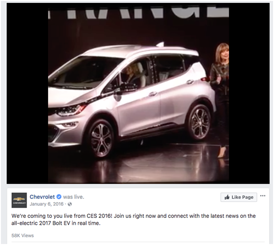Play the Chevrolet live video

click(x=138, y=93)
